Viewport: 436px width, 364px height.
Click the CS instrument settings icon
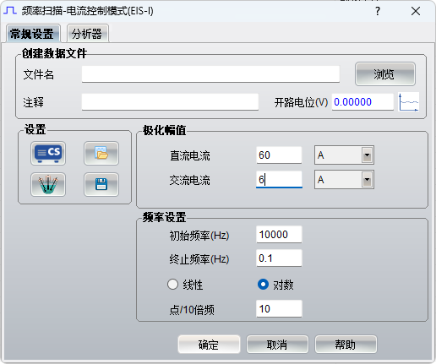[x=48, y=153]
